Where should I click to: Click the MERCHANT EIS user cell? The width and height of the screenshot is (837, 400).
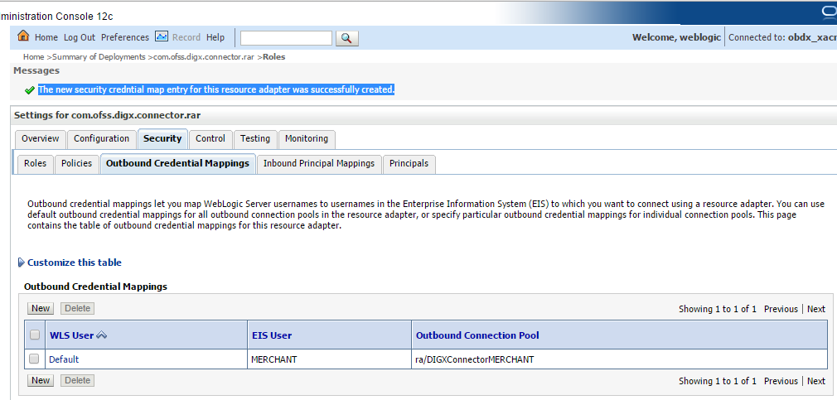[x=273, y=359]
